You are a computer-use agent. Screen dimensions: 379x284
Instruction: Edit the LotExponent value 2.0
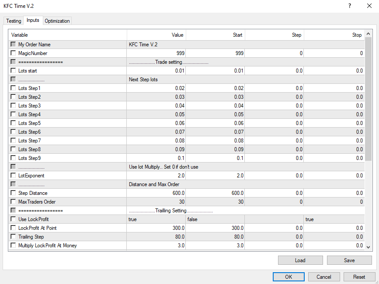tap(156, 176)
